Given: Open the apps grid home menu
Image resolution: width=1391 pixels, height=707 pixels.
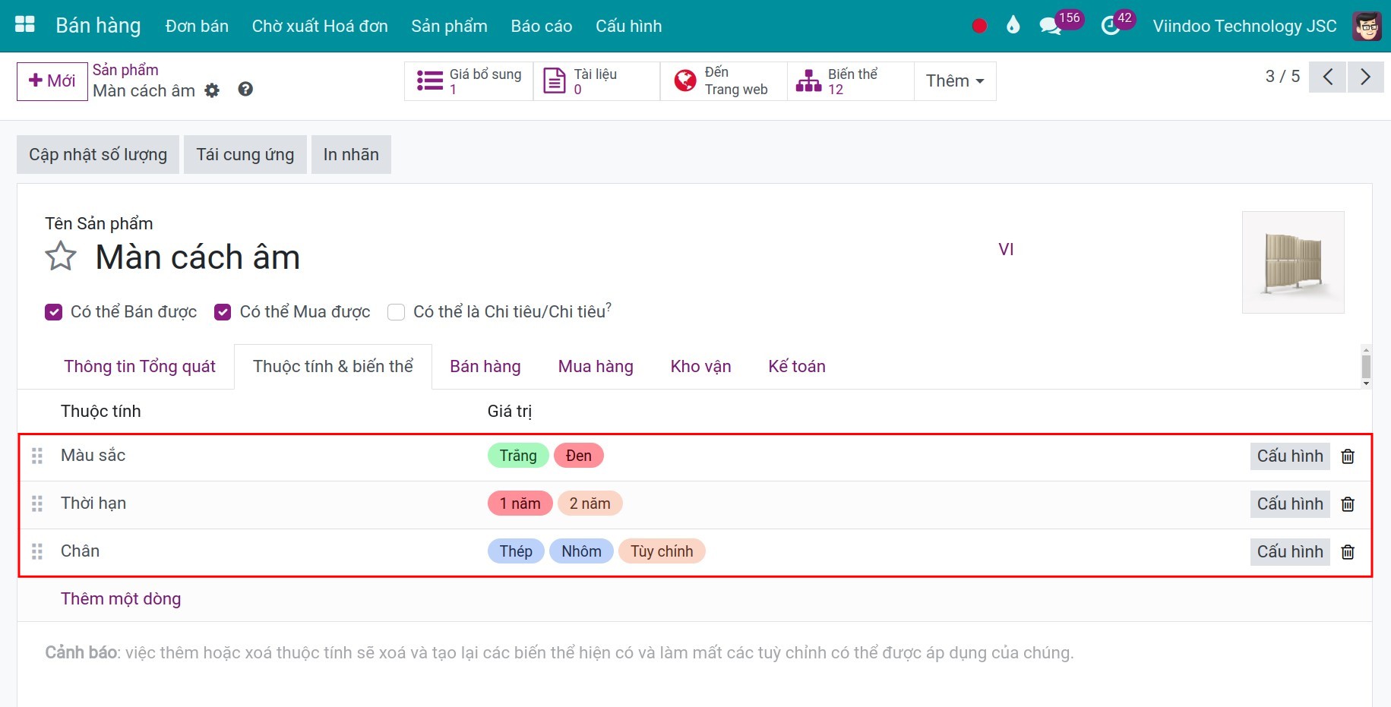Looking at the screenshot, I should [x=25, y=25].
